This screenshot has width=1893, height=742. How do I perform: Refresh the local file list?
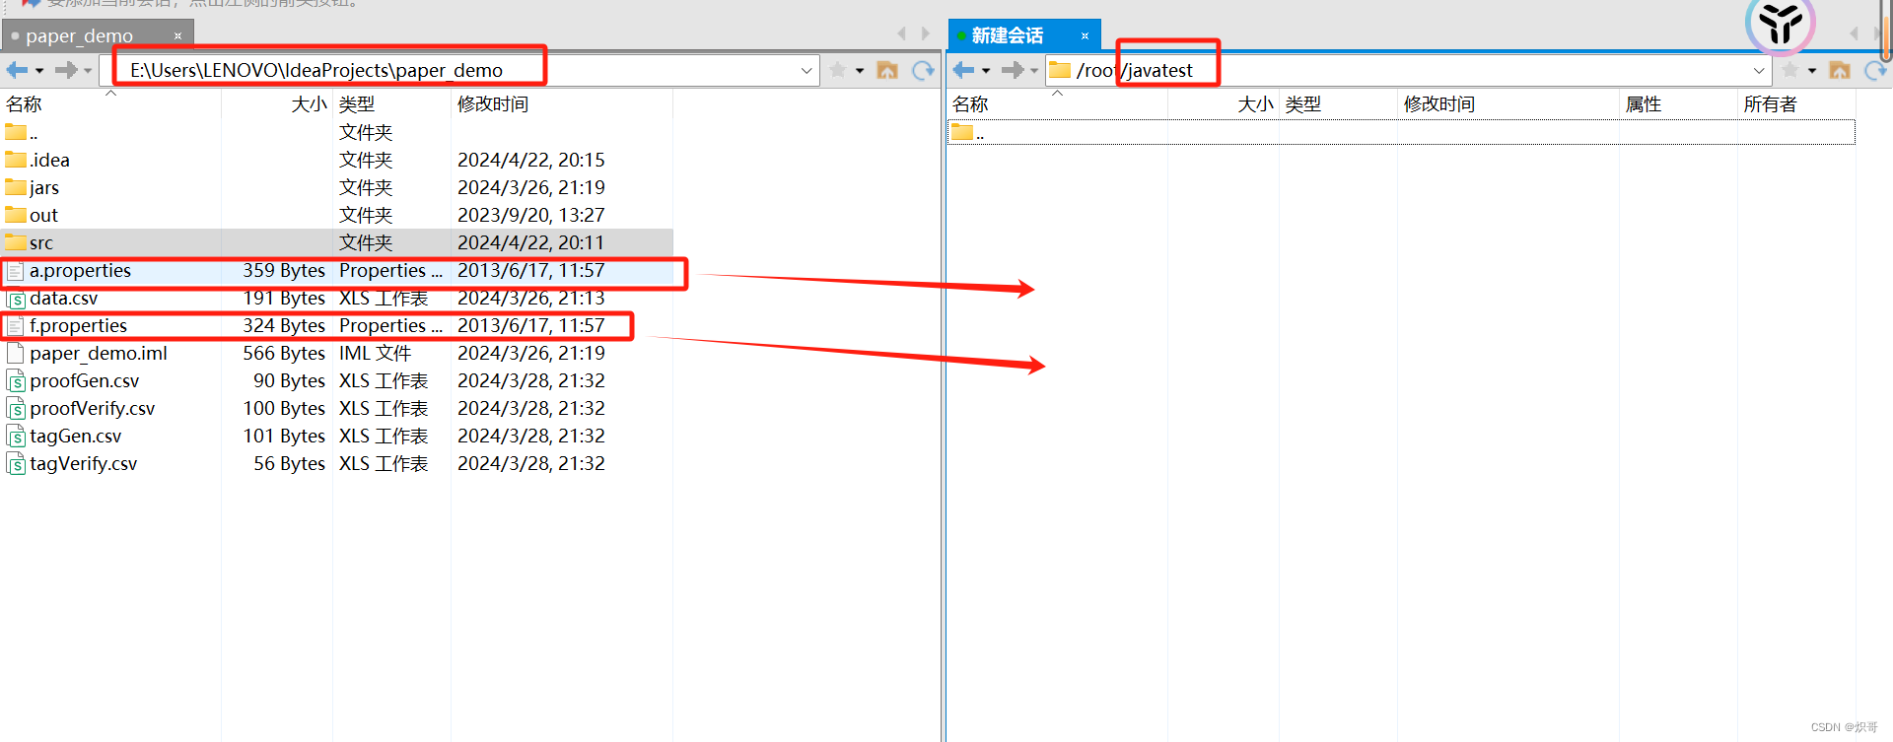923,70
